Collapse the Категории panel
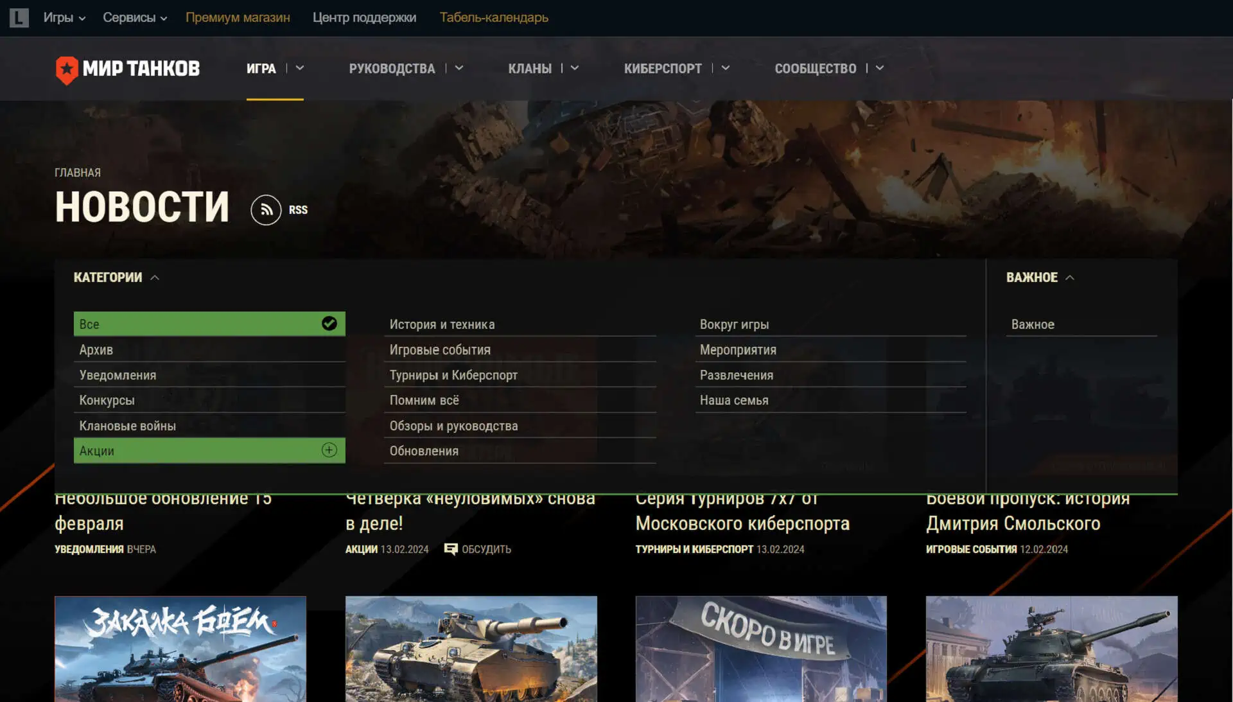Image resolution: width=1233 pixels, height=702 pixels. 116,277
